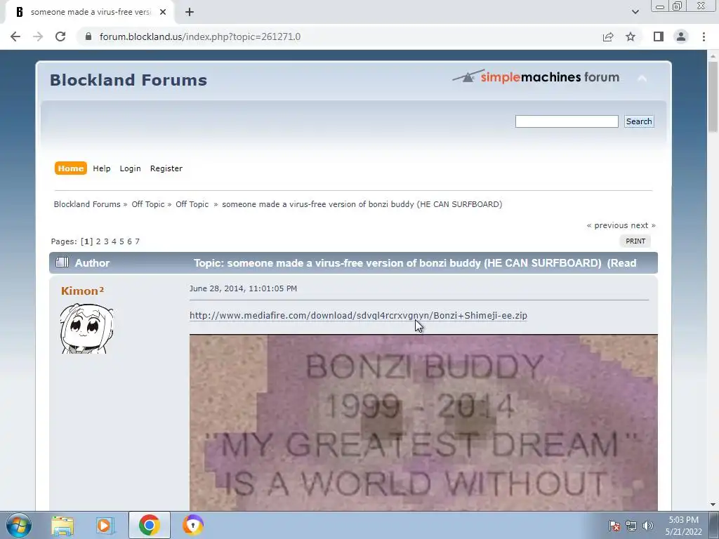Image resolution: width=719 pixels, height=539 pixels.
Task: Click Kimon² avatar image
Action: [x=86, y=328]
